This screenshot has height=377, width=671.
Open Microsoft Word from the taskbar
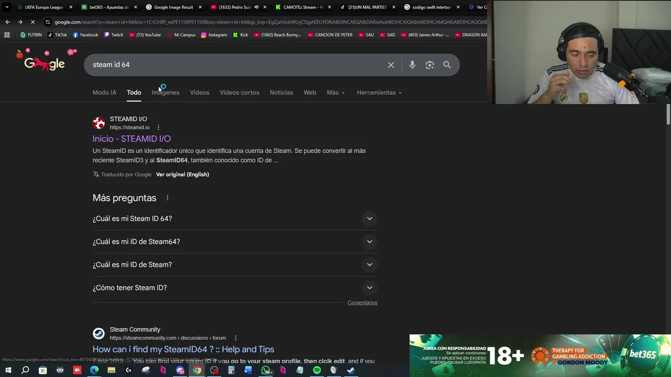(x=248, y=370)
